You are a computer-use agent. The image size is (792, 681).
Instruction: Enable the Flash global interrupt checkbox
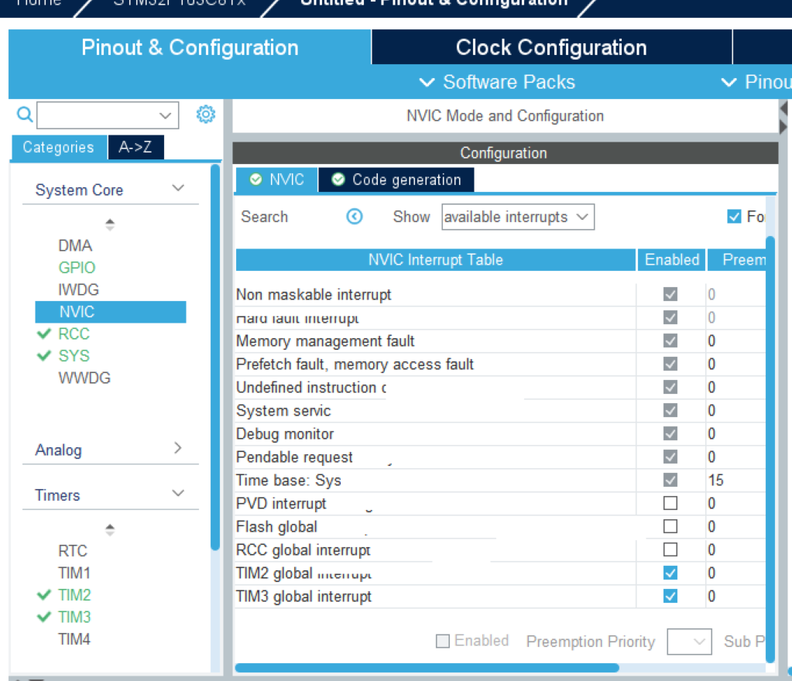670,526
